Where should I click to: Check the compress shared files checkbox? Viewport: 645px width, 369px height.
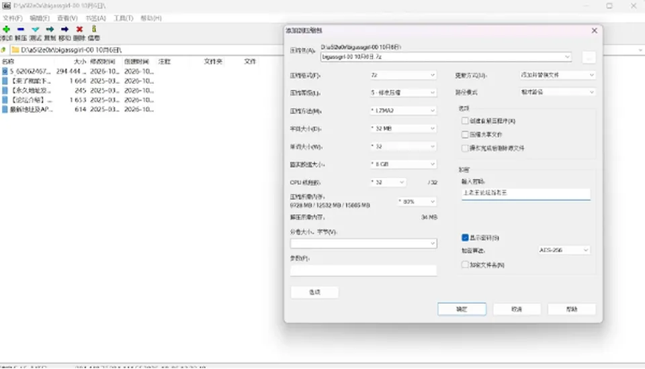(465, 134)
